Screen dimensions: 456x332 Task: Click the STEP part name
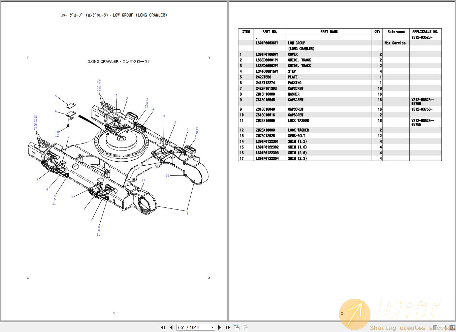pyautogui.click(x=292, y=72)
